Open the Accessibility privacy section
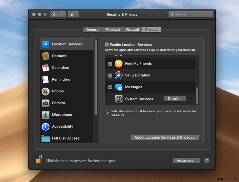The width and height of the screenshot is (239, 182). point(62,126)
